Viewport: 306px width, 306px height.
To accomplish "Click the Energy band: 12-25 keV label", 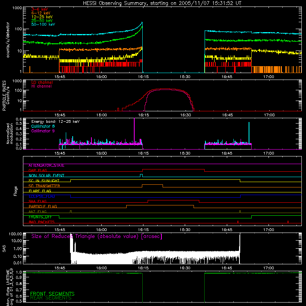I will [55, 122].
